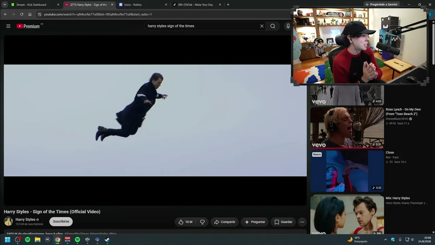Open first Spotify taskbar icon beside OBS
Viewport: 435px width, 245px height.
[28, 240]
